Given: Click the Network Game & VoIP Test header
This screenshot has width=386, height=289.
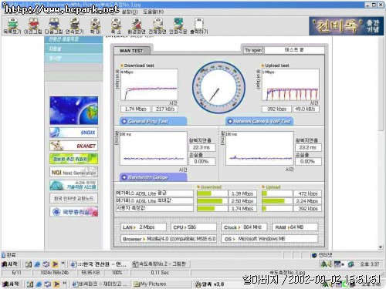Looking at the screenshot, I should point(259,121).
